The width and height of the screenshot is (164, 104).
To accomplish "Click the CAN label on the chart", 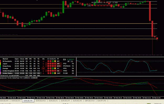I will click(x=89, y=6).
